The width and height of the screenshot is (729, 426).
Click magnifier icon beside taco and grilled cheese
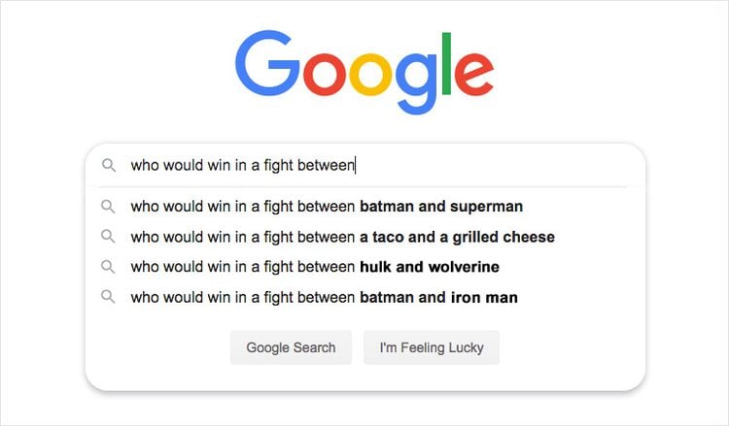click(x=109, y=236)
